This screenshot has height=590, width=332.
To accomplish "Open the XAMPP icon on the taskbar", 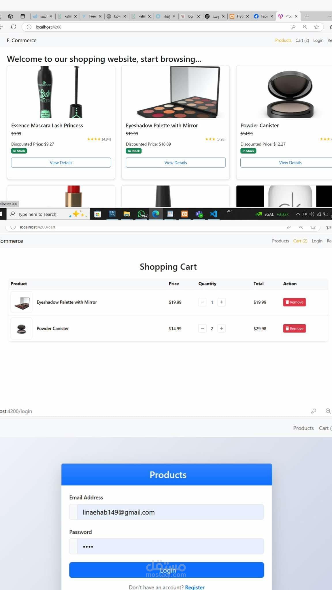I will tap(184, 214).
